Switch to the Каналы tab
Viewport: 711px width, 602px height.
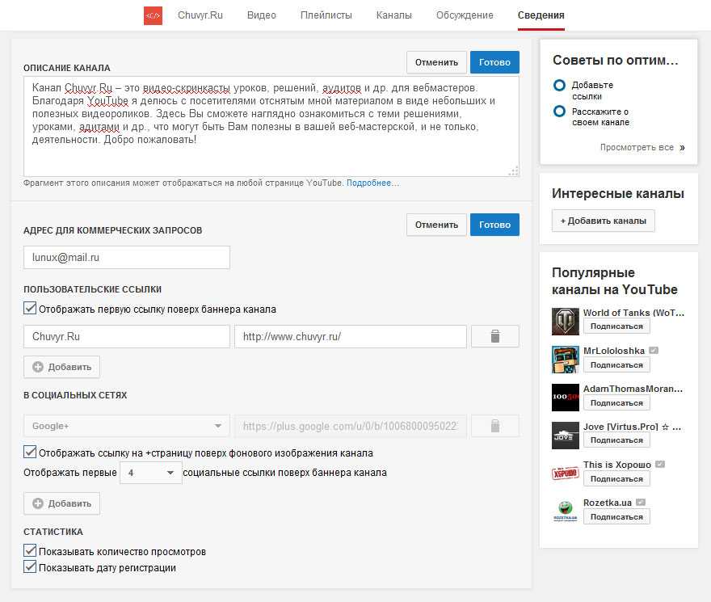pos(394,15)
